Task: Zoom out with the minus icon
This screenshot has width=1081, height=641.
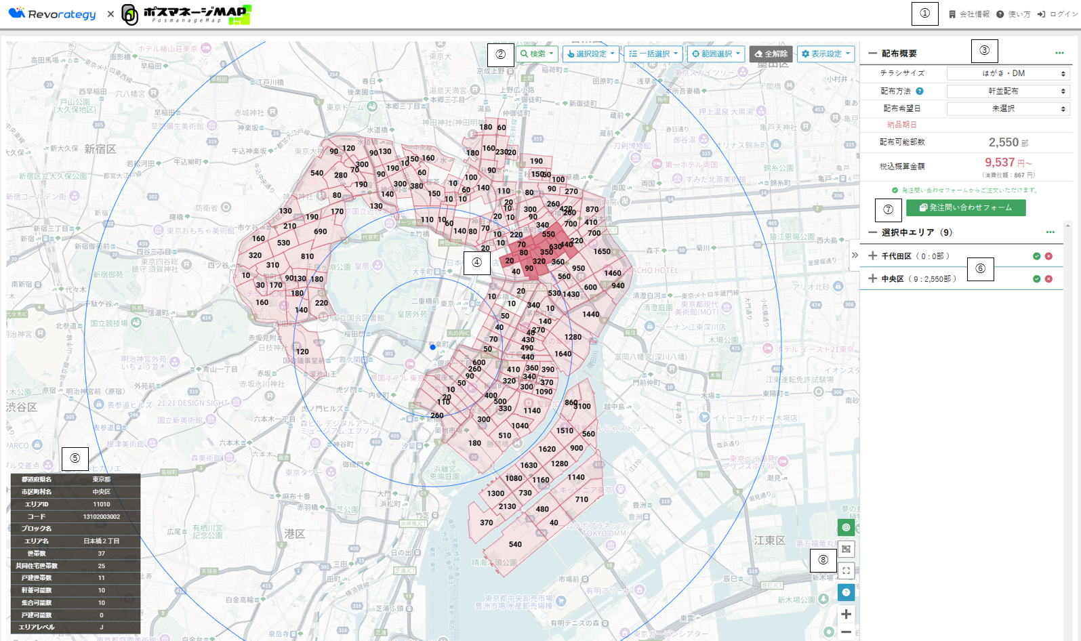Action: click(x=846, y=632)
